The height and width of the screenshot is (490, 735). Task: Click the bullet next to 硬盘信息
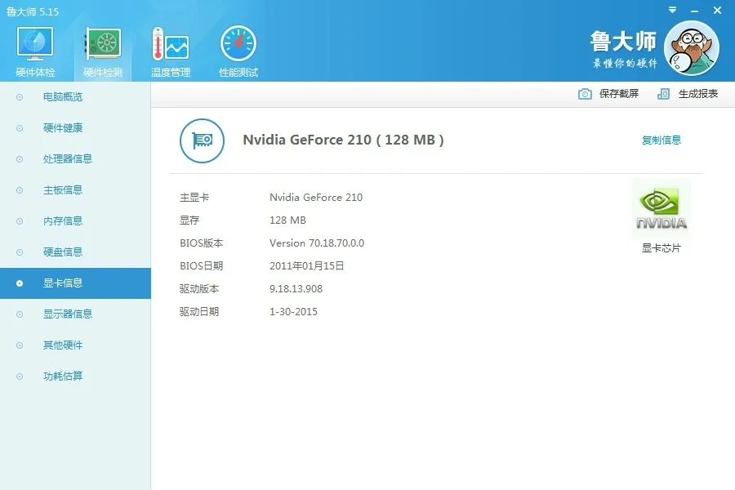tap(20, 252)
